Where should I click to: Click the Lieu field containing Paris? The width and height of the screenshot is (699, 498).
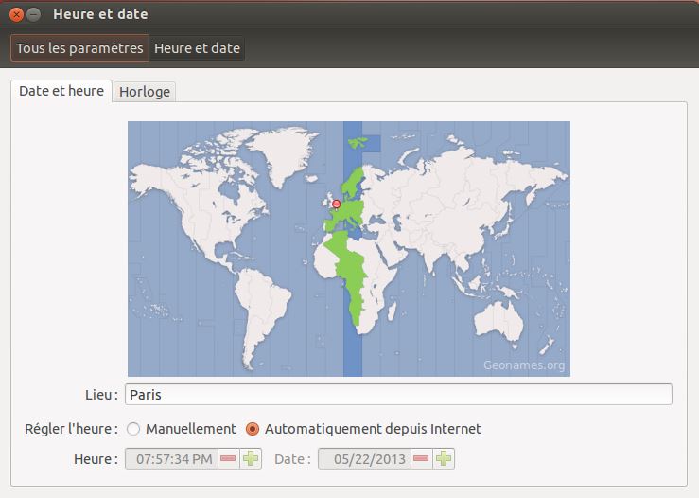398,395
